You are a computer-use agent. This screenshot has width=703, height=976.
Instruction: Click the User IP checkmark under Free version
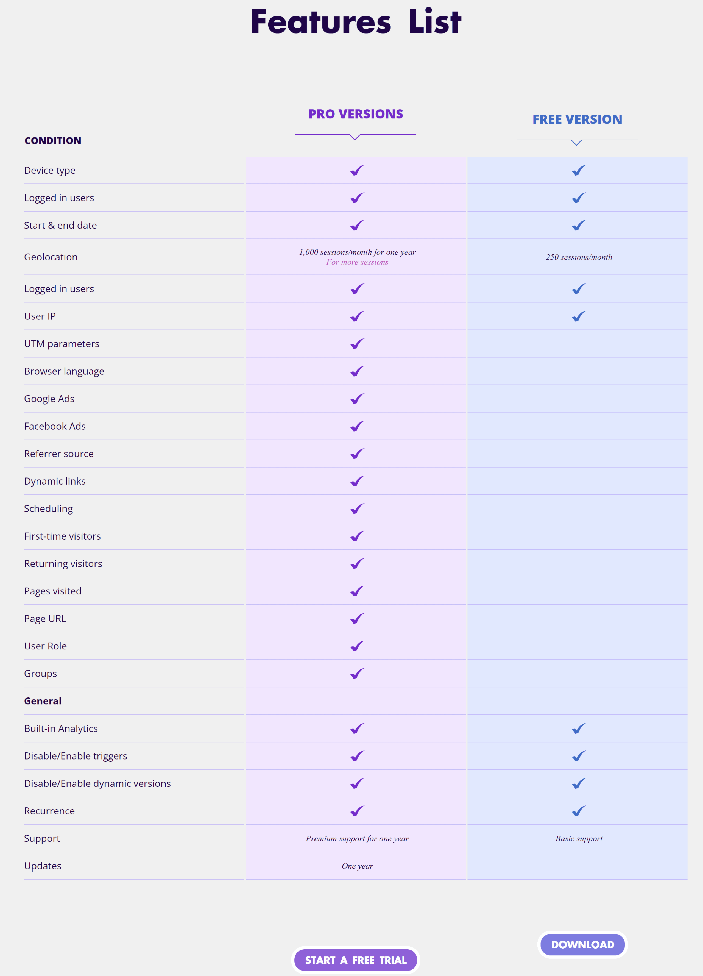[578, 316]
